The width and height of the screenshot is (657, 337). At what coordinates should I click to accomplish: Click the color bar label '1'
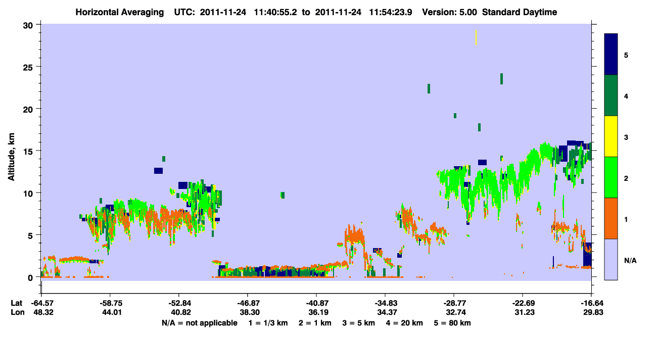click(x=626, y=219)
